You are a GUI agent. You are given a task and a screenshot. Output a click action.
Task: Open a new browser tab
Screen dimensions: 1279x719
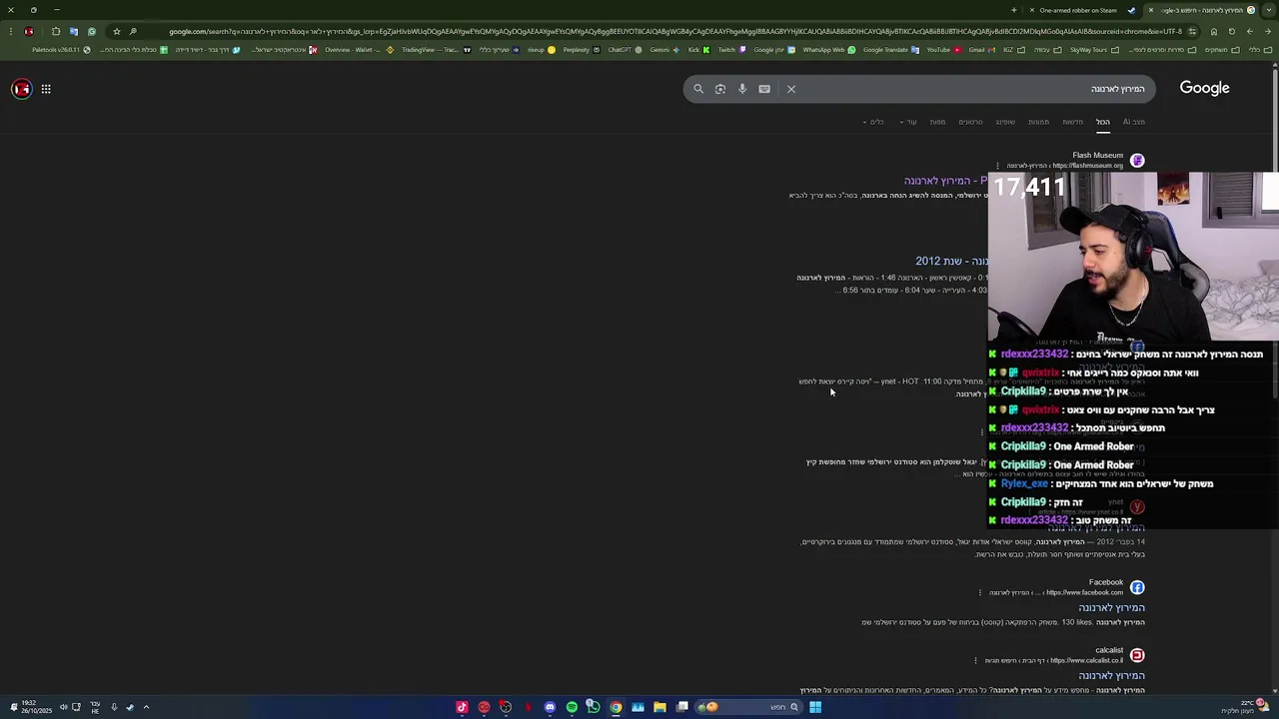[x=1013, y=10]
